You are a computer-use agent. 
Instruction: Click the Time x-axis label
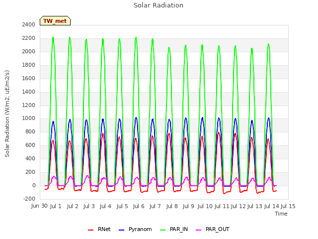281,214
